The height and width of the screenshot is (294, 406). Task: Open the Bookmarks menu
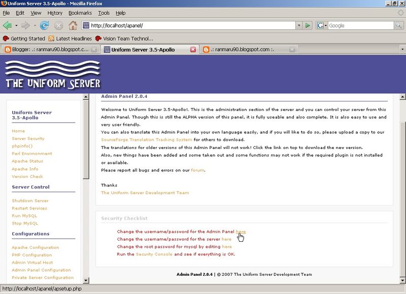80,13
